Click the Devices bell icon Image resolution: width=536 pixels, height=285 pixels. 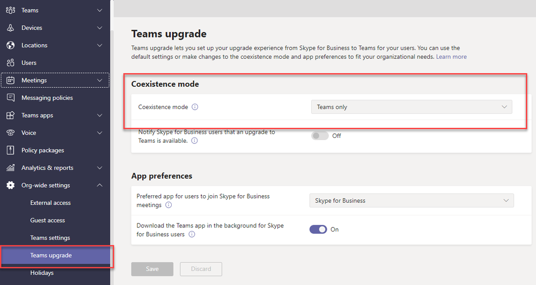11,28
